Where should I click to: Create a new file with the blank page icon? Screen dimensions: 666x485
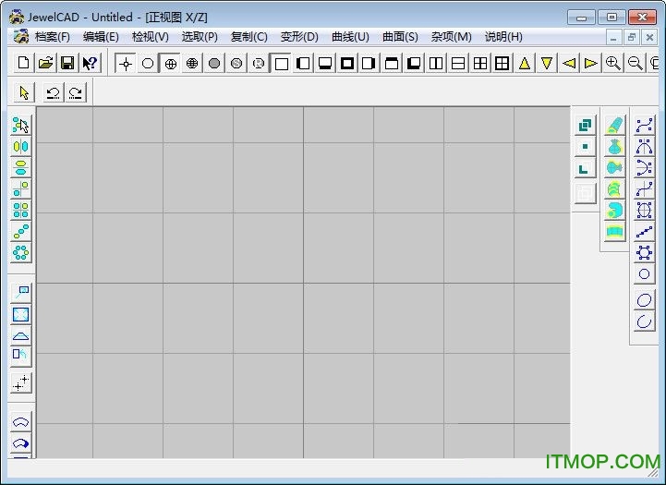click(x=24, y=63)
